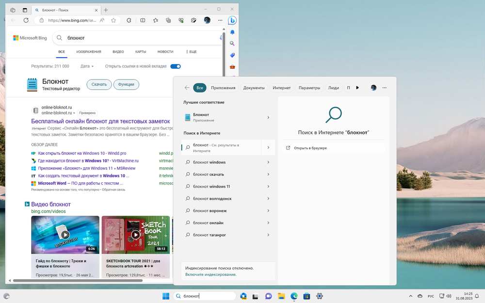Select НОВОСТИ tab on Bing
This screenshot has width=485, height=303.
165,52
